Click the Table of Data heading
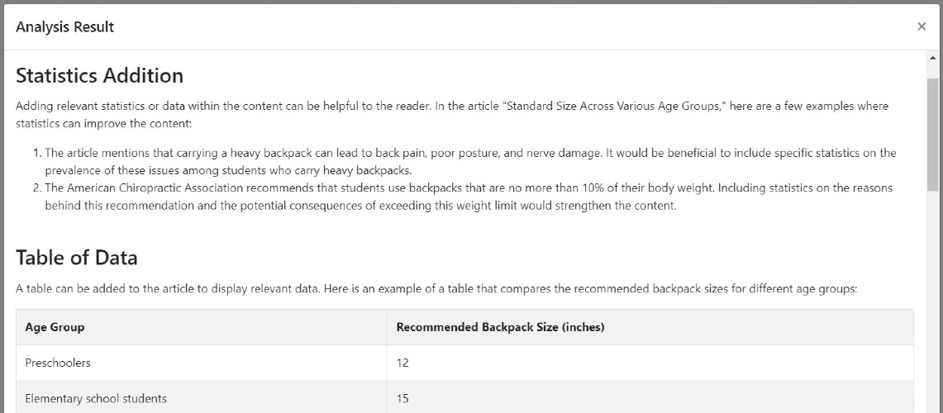Viewport: 943px width, 413px height. pyautogui.click(x=77, y=257)
